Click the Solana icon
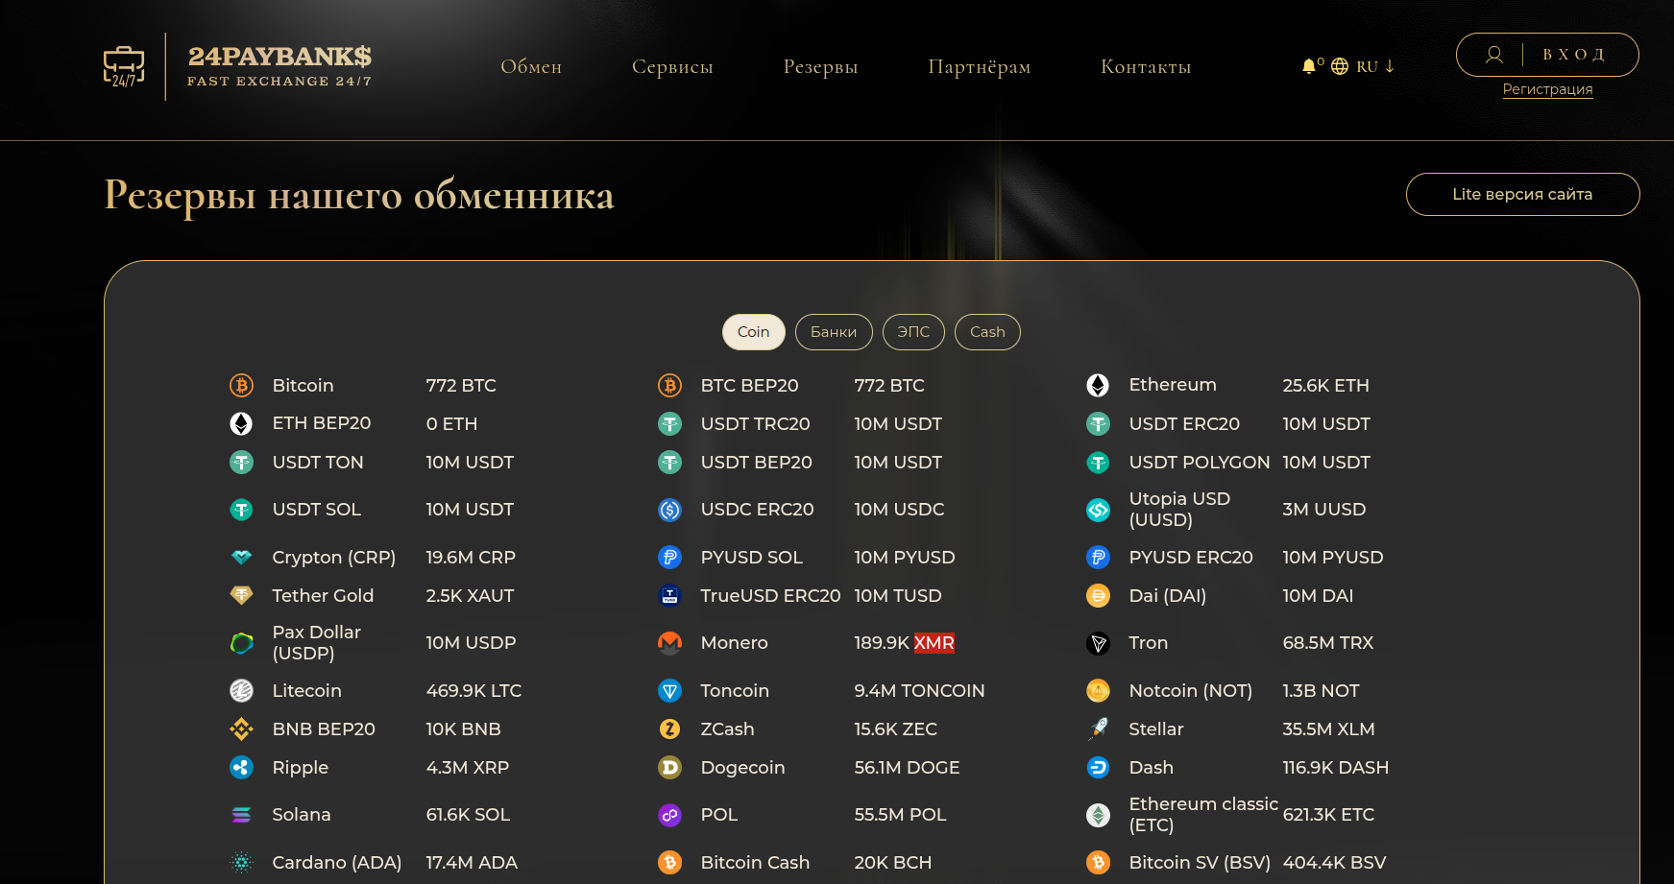This screenshot has width=1674, height=884. [241, 815]
